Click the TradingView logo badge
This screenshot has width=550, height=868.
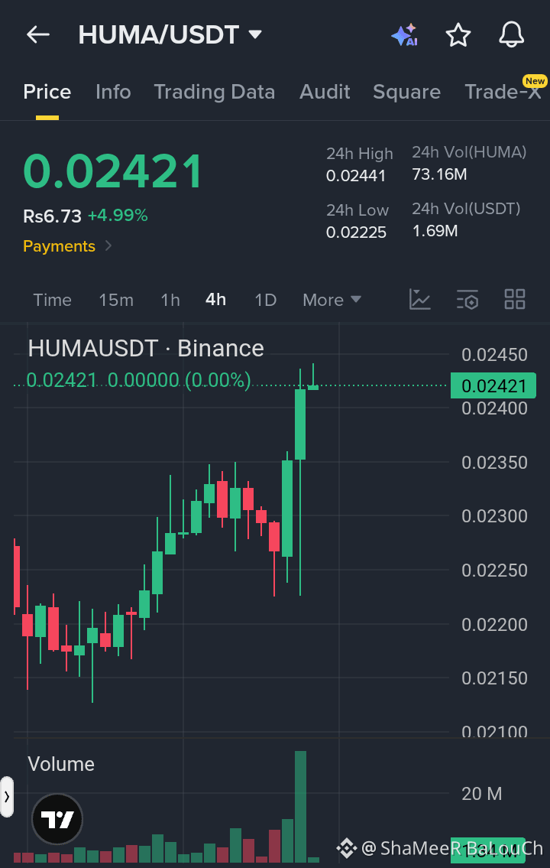click(57, 819)
